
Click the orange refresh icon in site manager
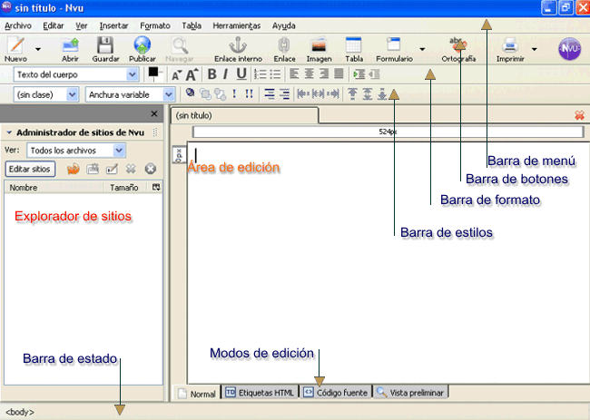(74, 169)
